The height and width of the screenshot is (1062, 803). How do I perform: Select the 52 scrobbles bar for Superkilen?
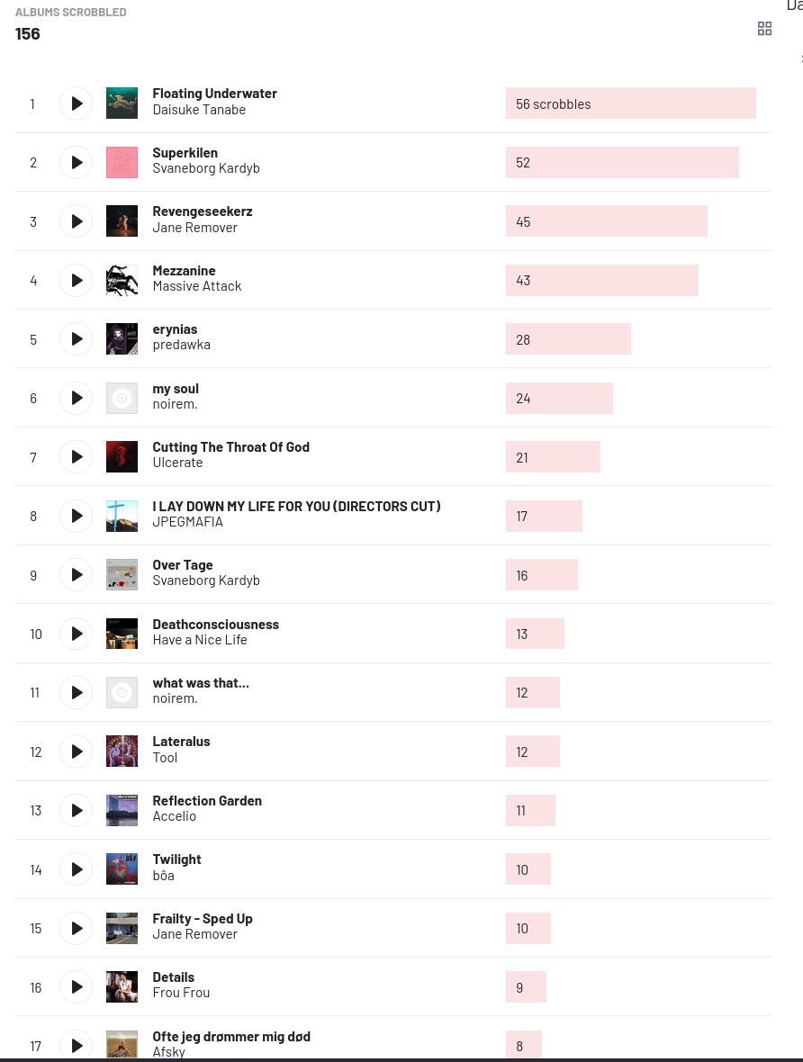622,163
